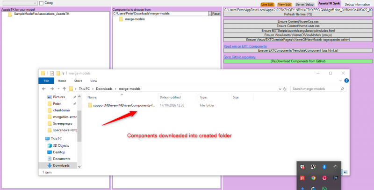Click Ensure Content/tkuserCss.css button
This screenshot has height=190, width=374.
[x=298, y=21]
